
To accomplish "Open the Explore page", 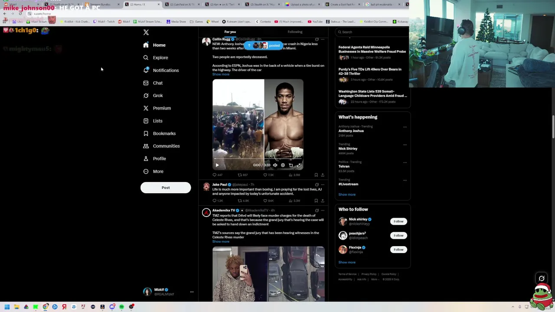I will [x=156, y=58].
